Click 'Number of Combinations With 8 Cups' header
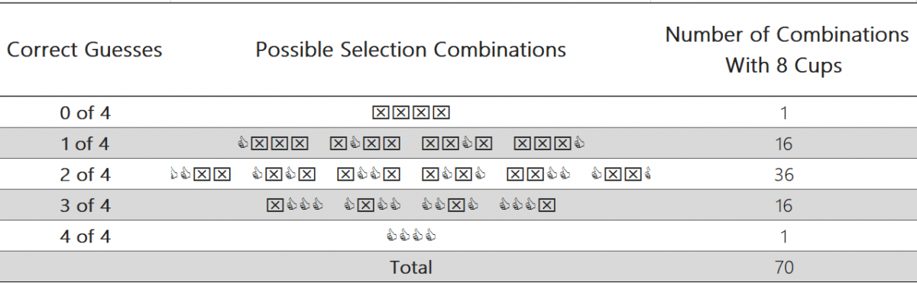 click(783, 50)
